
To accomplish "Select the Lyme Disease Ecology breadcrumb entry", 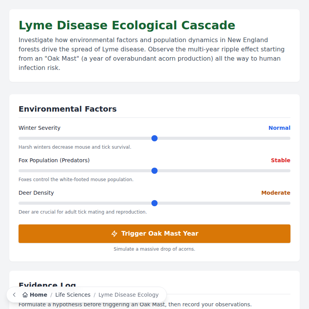I will [x=129, y=295].
